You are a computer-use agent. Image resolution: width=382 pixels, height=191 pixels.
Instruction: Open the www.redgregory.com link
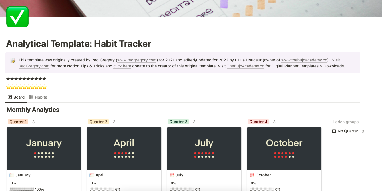(x=136, y=60)
